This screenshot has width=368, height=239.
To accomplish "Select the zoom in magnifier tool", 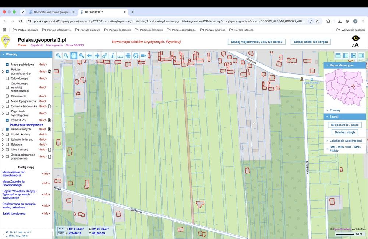I will 58,56.
